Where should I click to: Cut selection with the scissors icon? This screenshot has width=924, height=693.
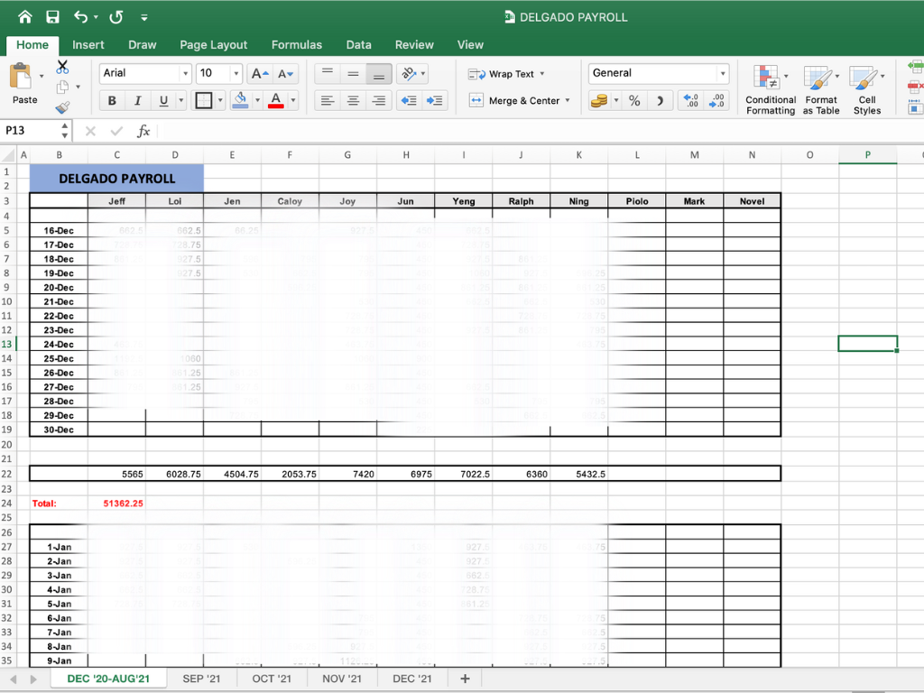coord(62,67)
